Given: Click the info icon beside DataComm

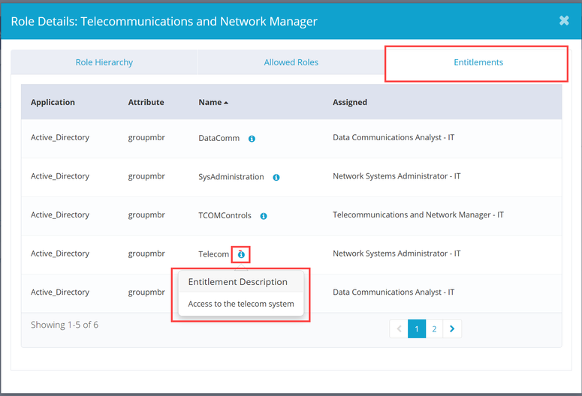Looking at the screenshot, I should coord(252,139).
